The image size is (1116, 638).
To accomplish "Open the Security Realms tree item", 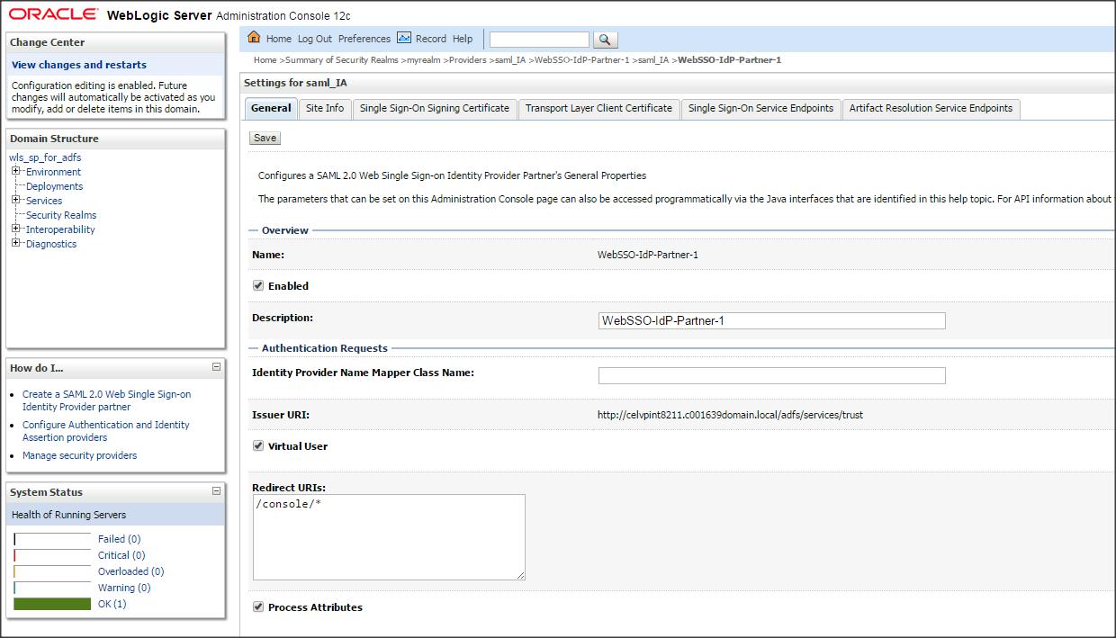I will (61, 215).
